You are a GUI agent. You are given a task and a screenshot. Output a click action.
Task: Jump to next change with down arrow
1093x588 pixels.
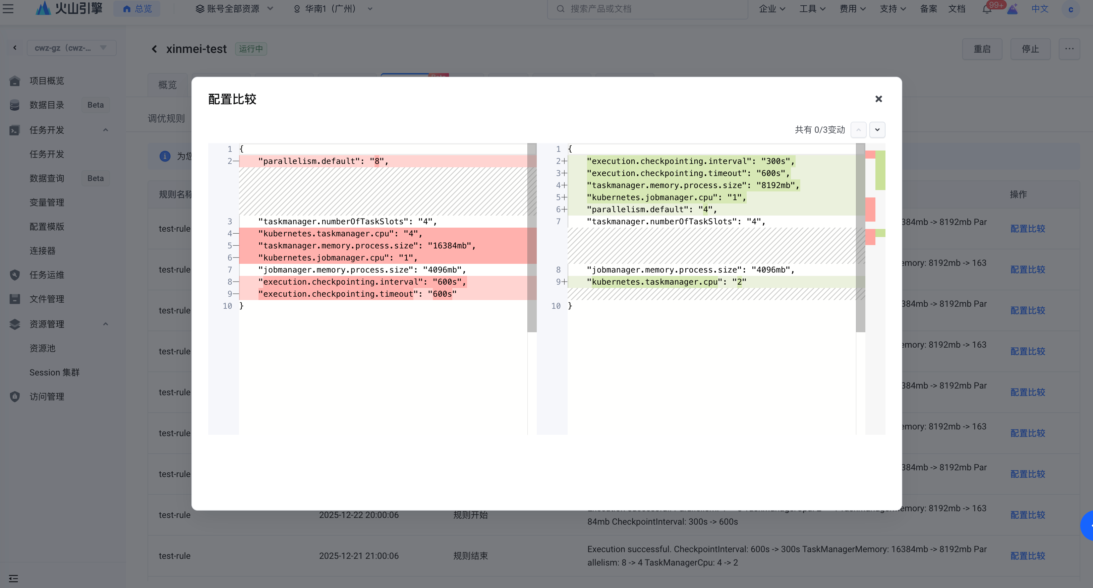(x=877, y=130)
